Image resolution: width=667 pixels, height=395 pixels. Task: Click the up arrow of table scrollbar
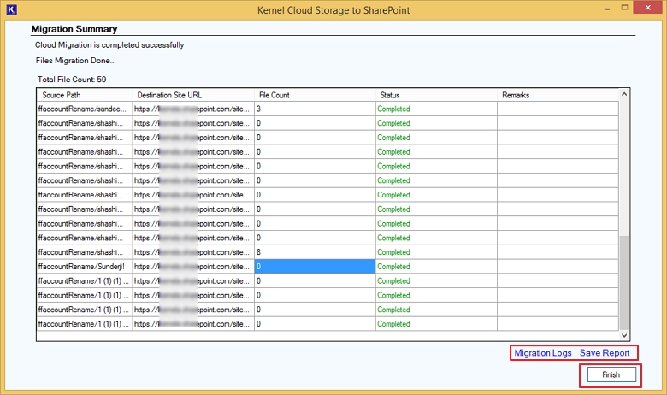click(x=624, y=94)
